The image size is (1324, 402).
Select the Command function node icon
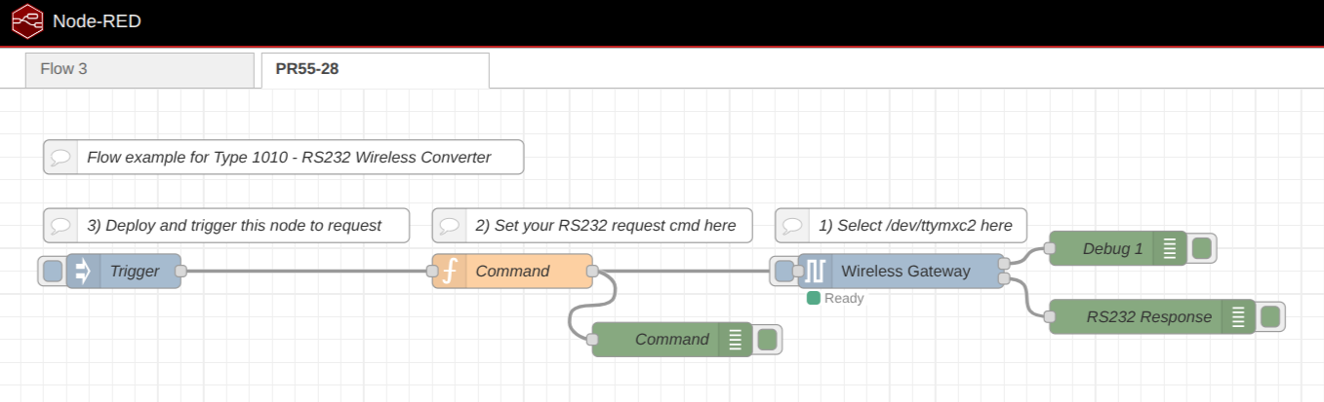(x=449, y=272)
